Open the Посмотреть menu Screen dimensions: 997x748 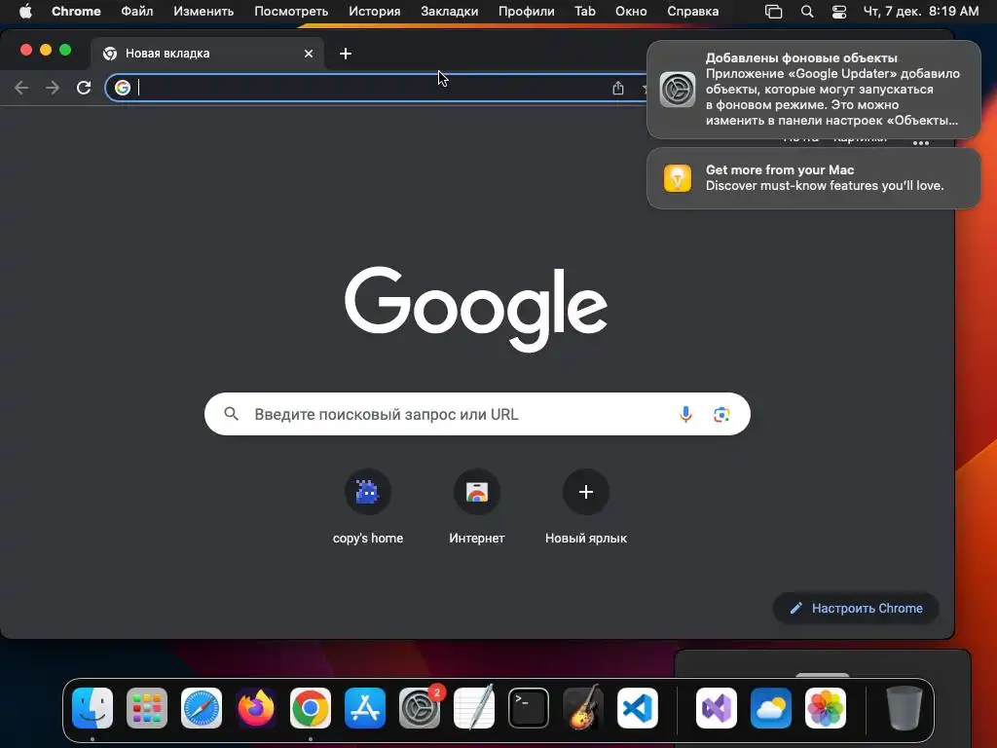click(x=291, y=12)
